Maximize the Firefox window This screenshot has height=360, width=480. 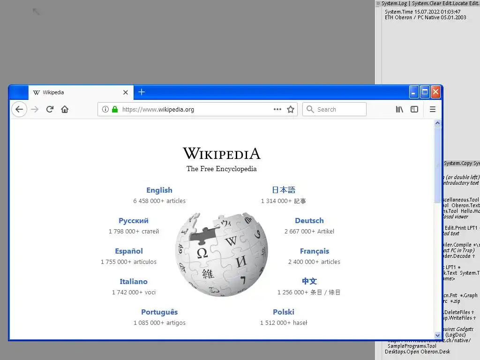click(425, 92)
